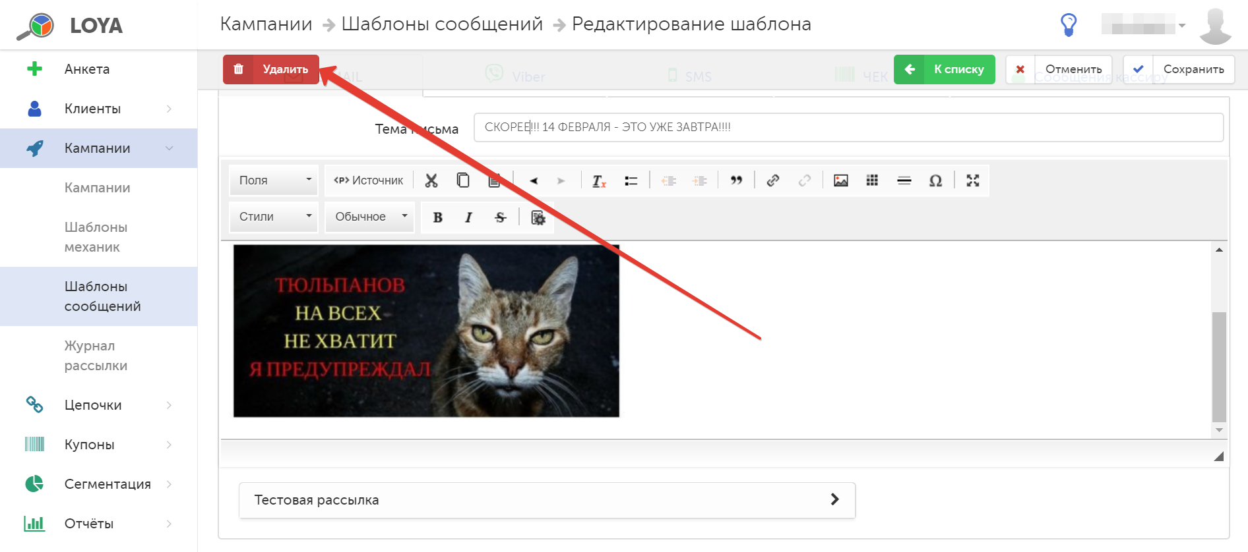The height and width of the screenshot is (552, 1248).
Task: Open the Поля dropdown
Action: point(274,180)
